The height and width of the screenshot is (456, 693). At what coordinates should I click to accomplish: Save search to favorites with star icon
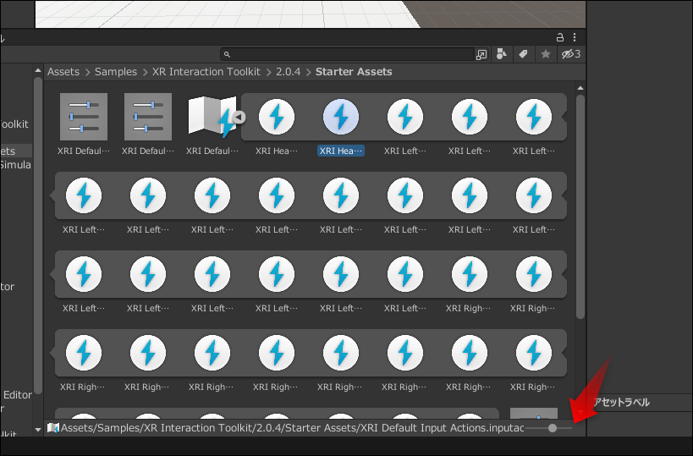(546, 54)
